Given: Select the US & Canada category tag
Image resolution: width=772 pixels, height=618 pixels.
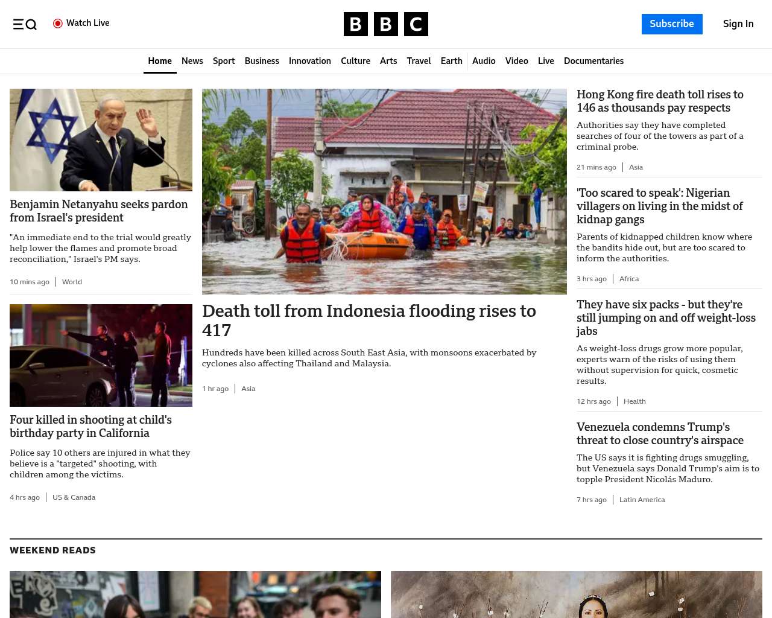Looking at the screenshot, I should click(74, 497).
